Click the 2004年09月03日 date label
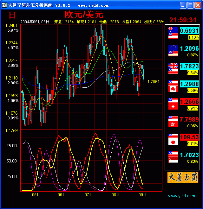 (x=35, y=22)
